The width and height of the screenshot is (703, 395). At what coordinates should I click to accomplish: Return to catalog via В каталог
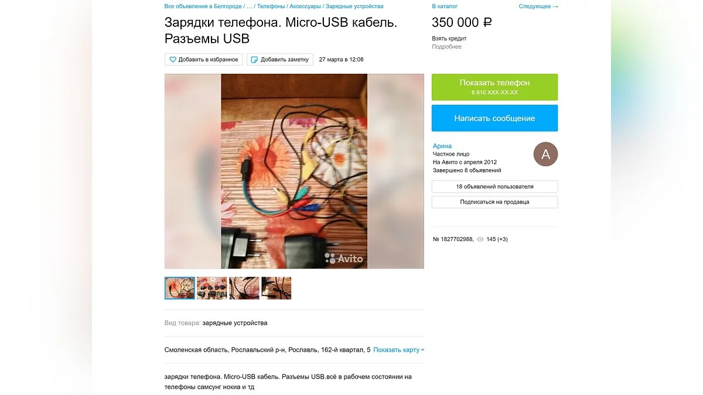click(445, 6)
